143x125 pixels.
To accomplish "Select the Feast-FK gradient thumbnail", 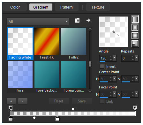I will [x=47, y=41].
